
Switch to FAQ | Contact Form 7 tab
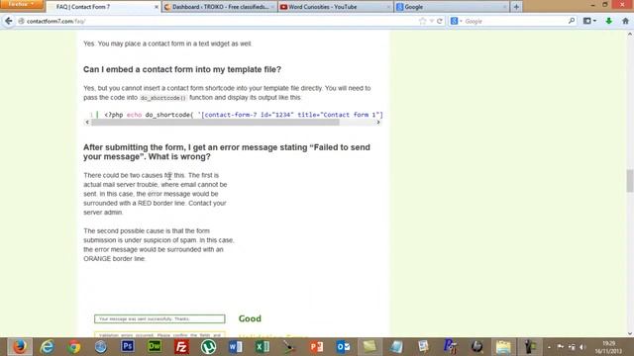coord(103,7)
